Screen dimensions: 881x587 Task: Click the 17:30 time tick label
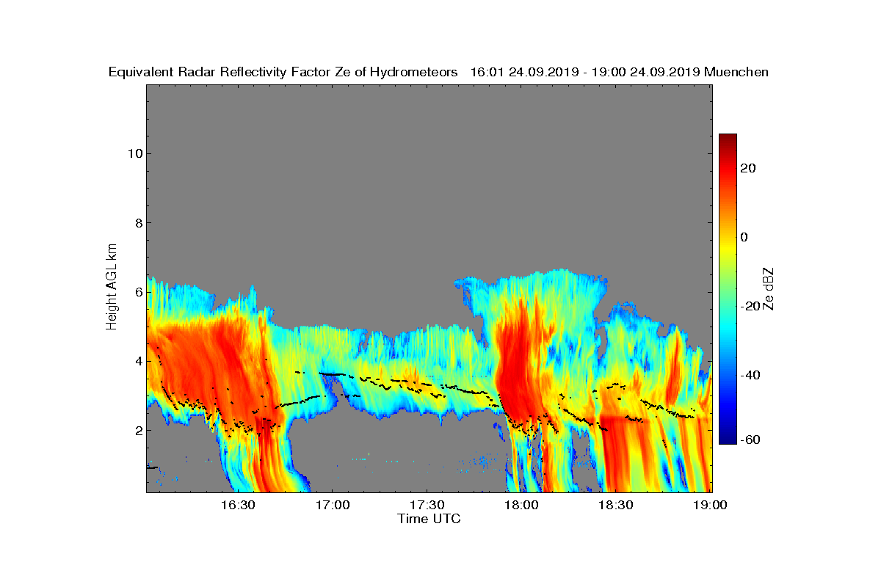coord(427,506)
